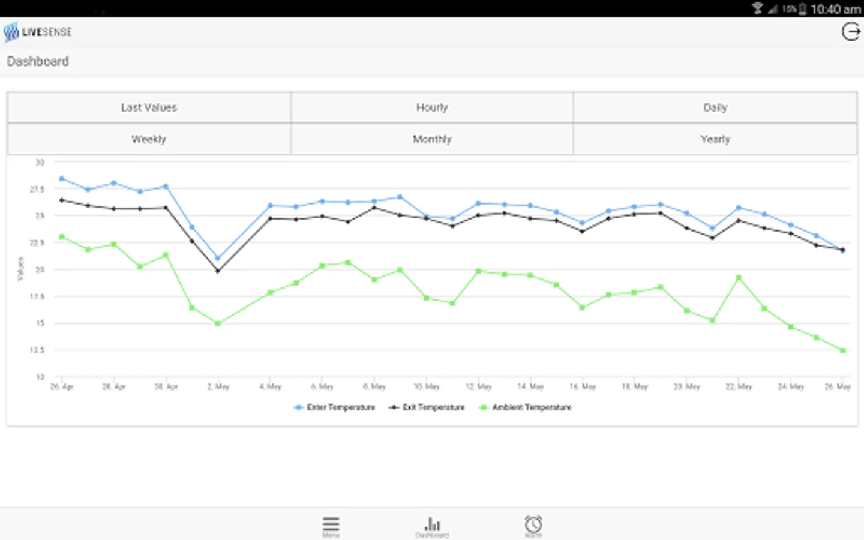Click the 27.5 y-axis label
The image size is (864, 540).
click(37, 190)
